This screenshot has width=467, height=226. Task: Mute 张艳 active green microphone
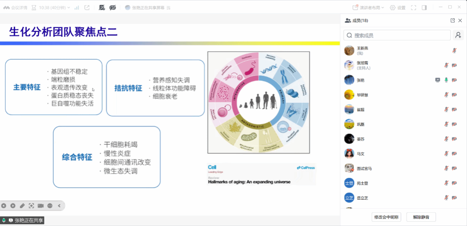coord(446,80)
